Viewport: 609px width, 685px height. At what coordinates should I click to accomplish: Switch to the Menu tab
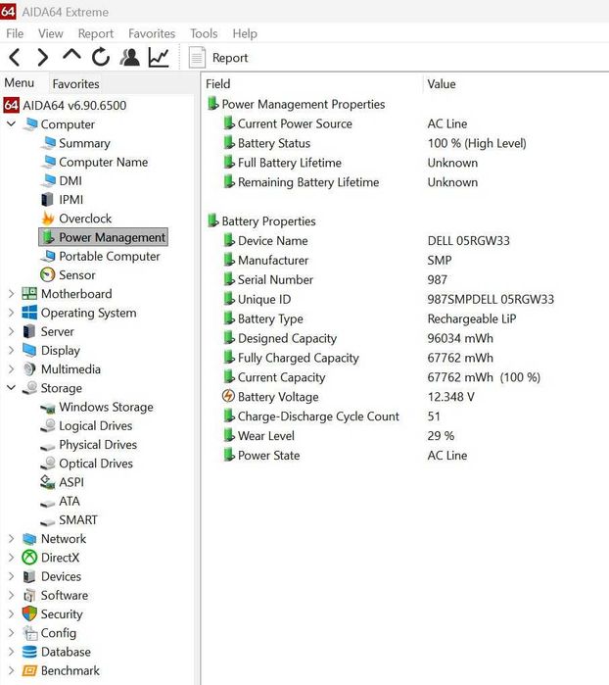click(x=20, y=82)
